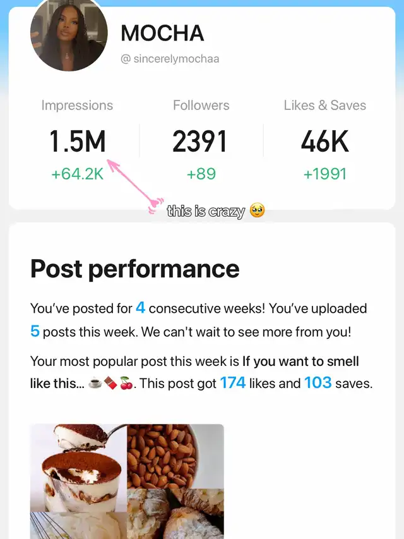Tap the +1991 likes and saves gain

click(325, 174)
